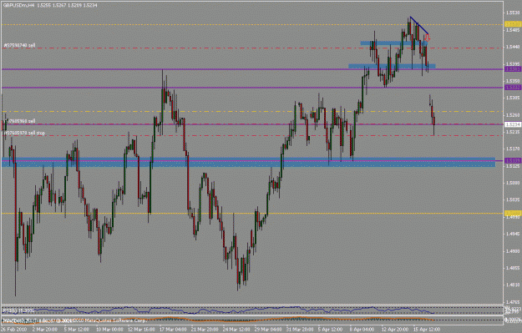The width and height of the screenshot is (522, 333).
Task: Click the 12 Mar 16:00 time label
Action: tap(141, 330)
